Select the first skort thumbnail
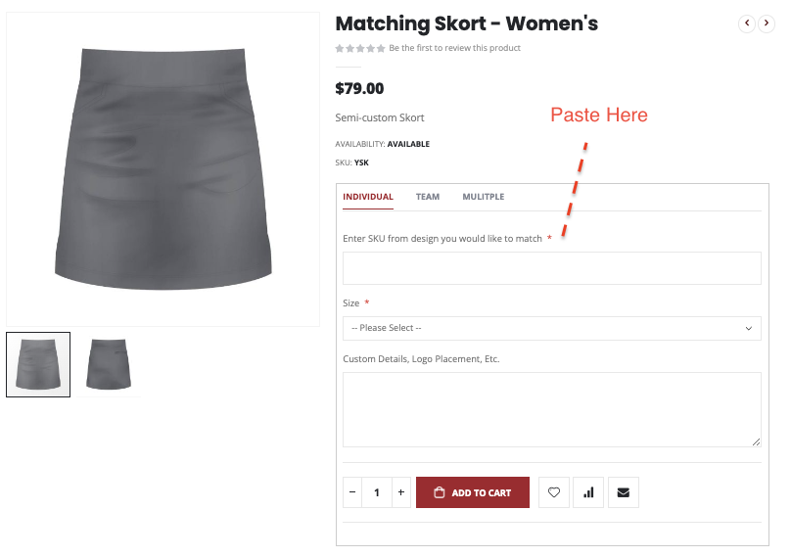Screen dimensions: 791x557 pyautogui.click(x=38, y=364)
